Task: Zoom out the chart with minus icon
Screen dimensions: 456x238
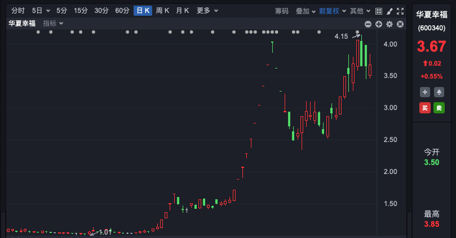Action: 368,24
